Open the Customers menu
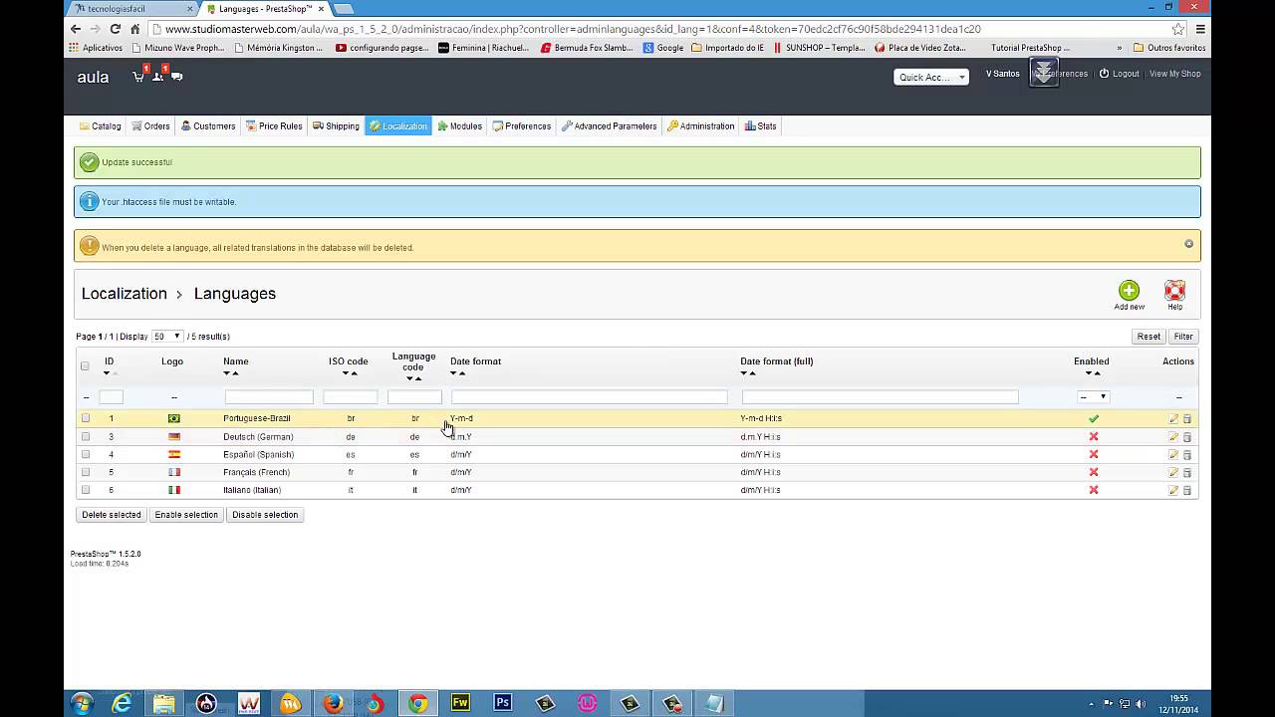The width and height of the screenshot is (1275, 717). [208, 126]
